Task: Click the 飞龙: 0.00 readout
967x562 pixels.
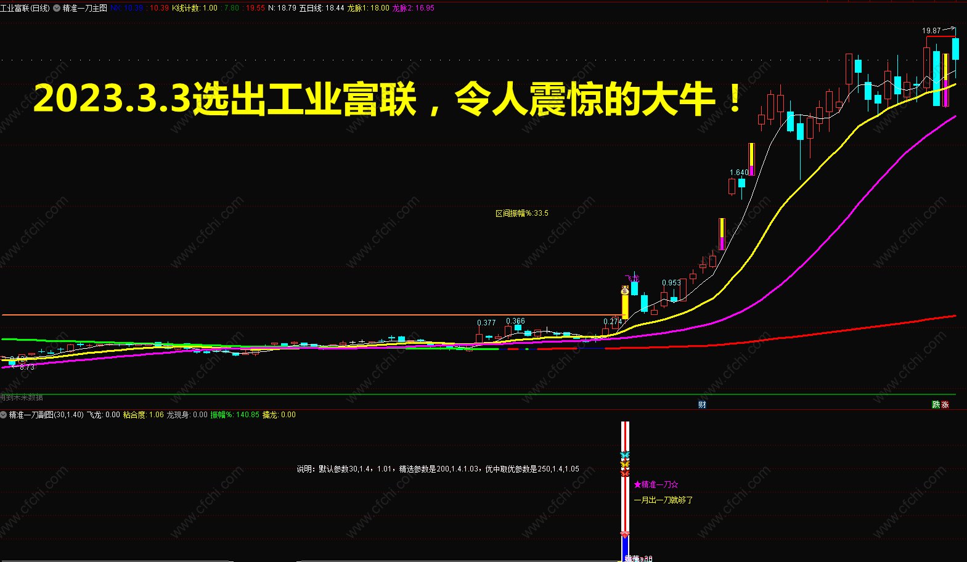Action: (x=104, y=415)
